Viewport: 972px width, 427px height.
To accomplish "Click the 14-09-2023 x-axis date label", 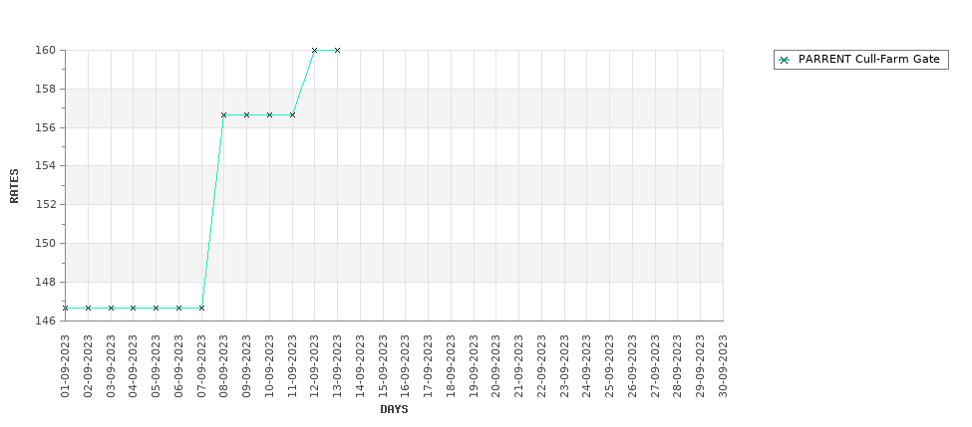I will (360, 365).
